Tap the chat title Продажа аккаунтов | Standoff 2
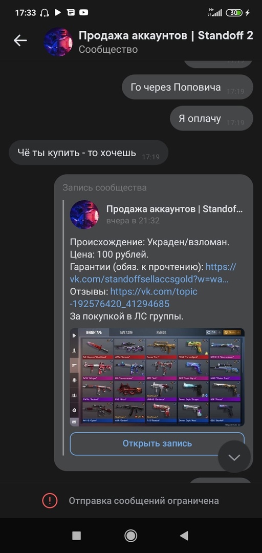The image size is (262, 553). tap(166, 35)
